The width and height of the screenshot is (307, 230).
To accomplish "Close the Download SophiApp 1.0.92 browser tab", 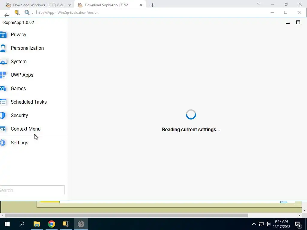I will (x=141, y=5).
